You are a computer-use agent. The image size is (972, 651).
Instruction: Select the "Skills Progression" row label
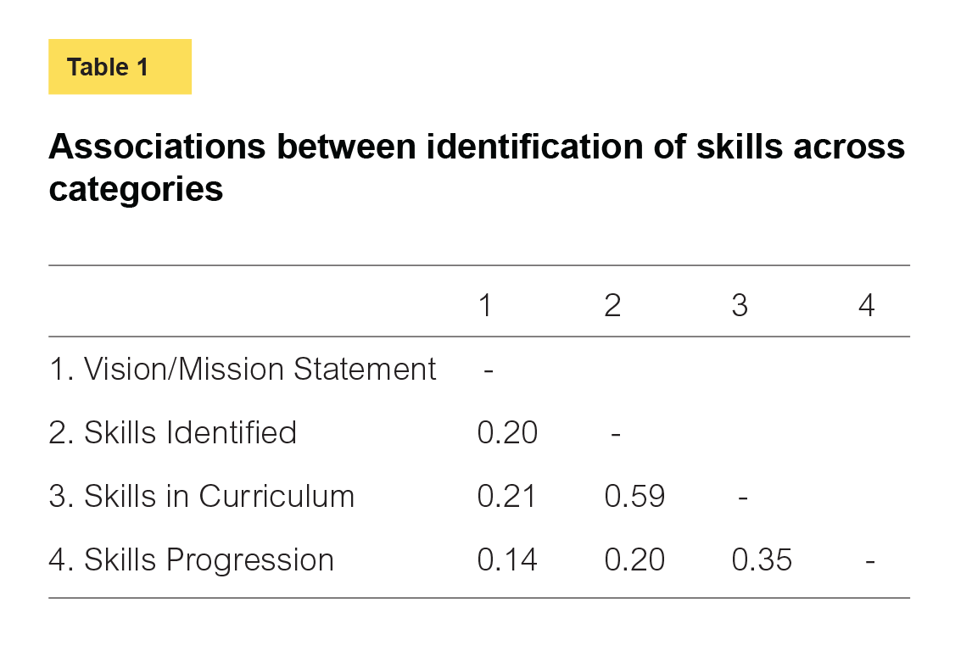click(192, 560)
